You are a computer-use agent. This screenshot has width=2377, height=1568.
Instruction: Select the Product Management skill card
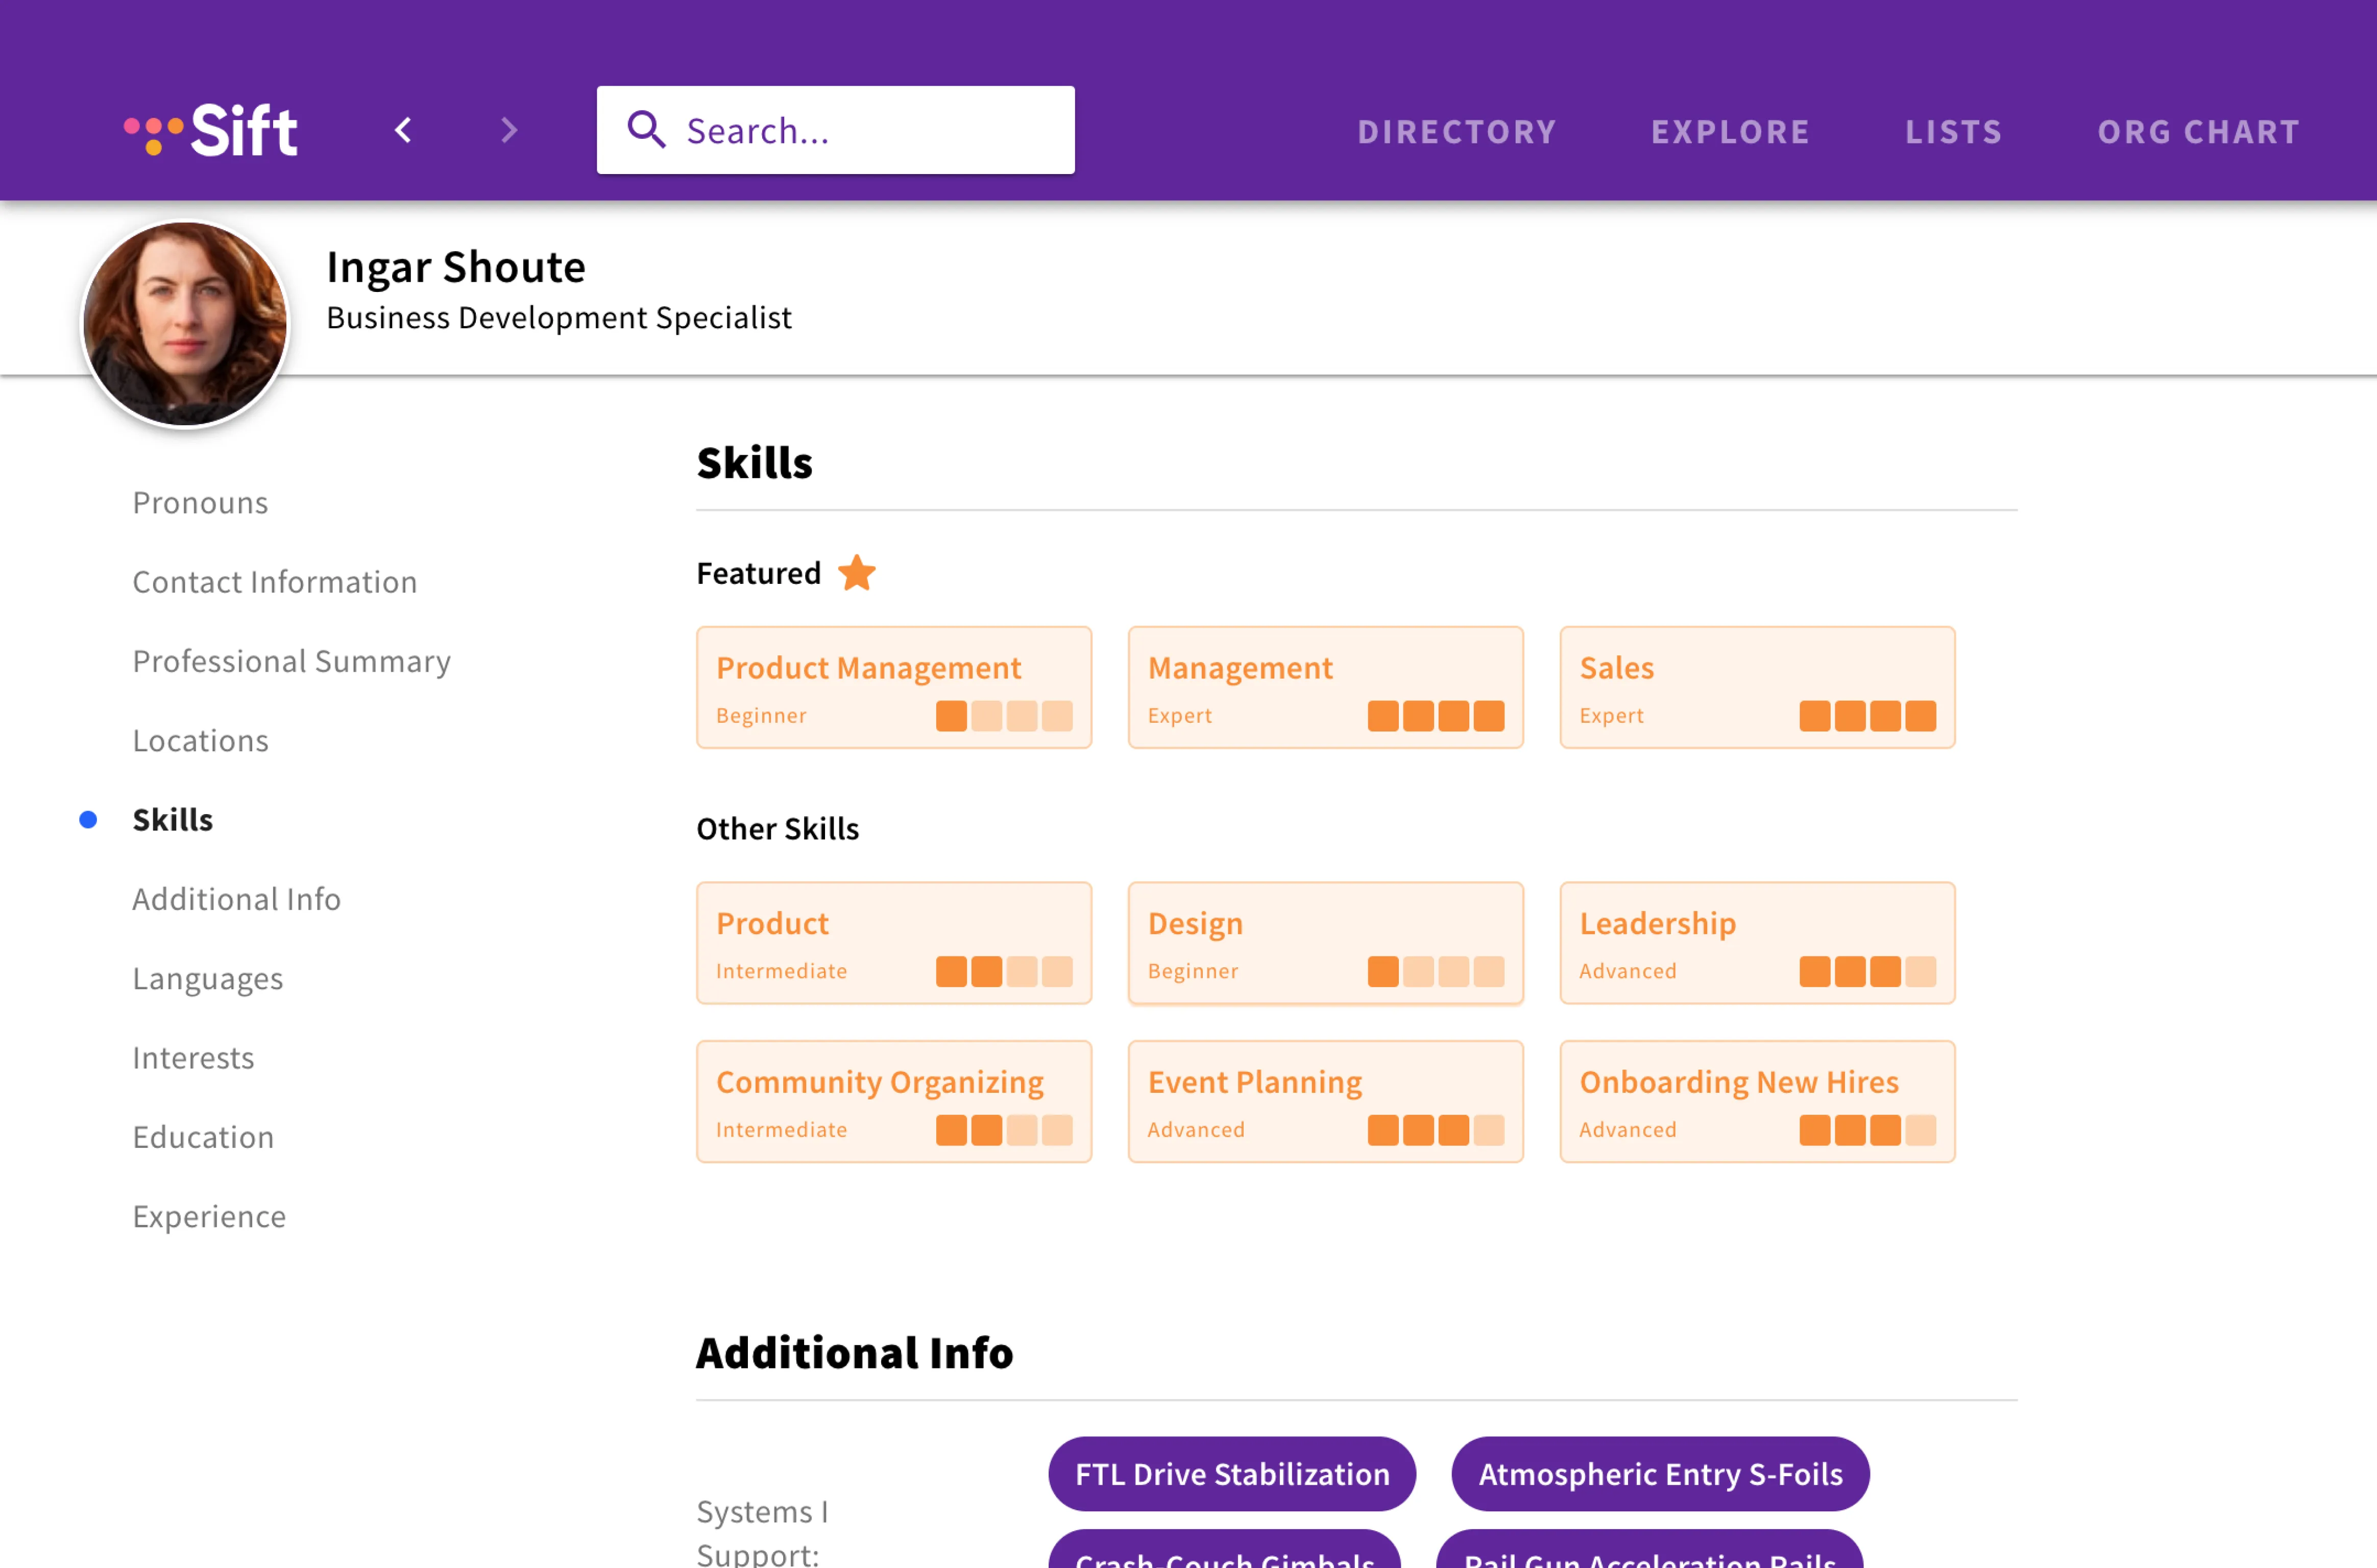pyautogui.click(x=893, y=687)
